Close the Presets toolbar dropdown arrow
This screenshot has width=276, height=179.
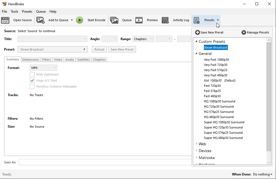click(218, 20)
